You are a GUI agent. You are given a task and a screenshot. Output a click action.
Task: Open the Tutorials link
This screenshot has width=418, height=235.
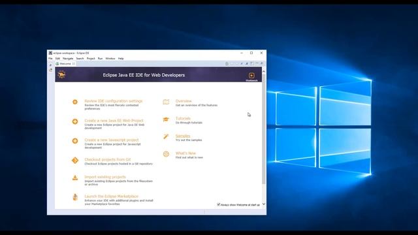183,118
